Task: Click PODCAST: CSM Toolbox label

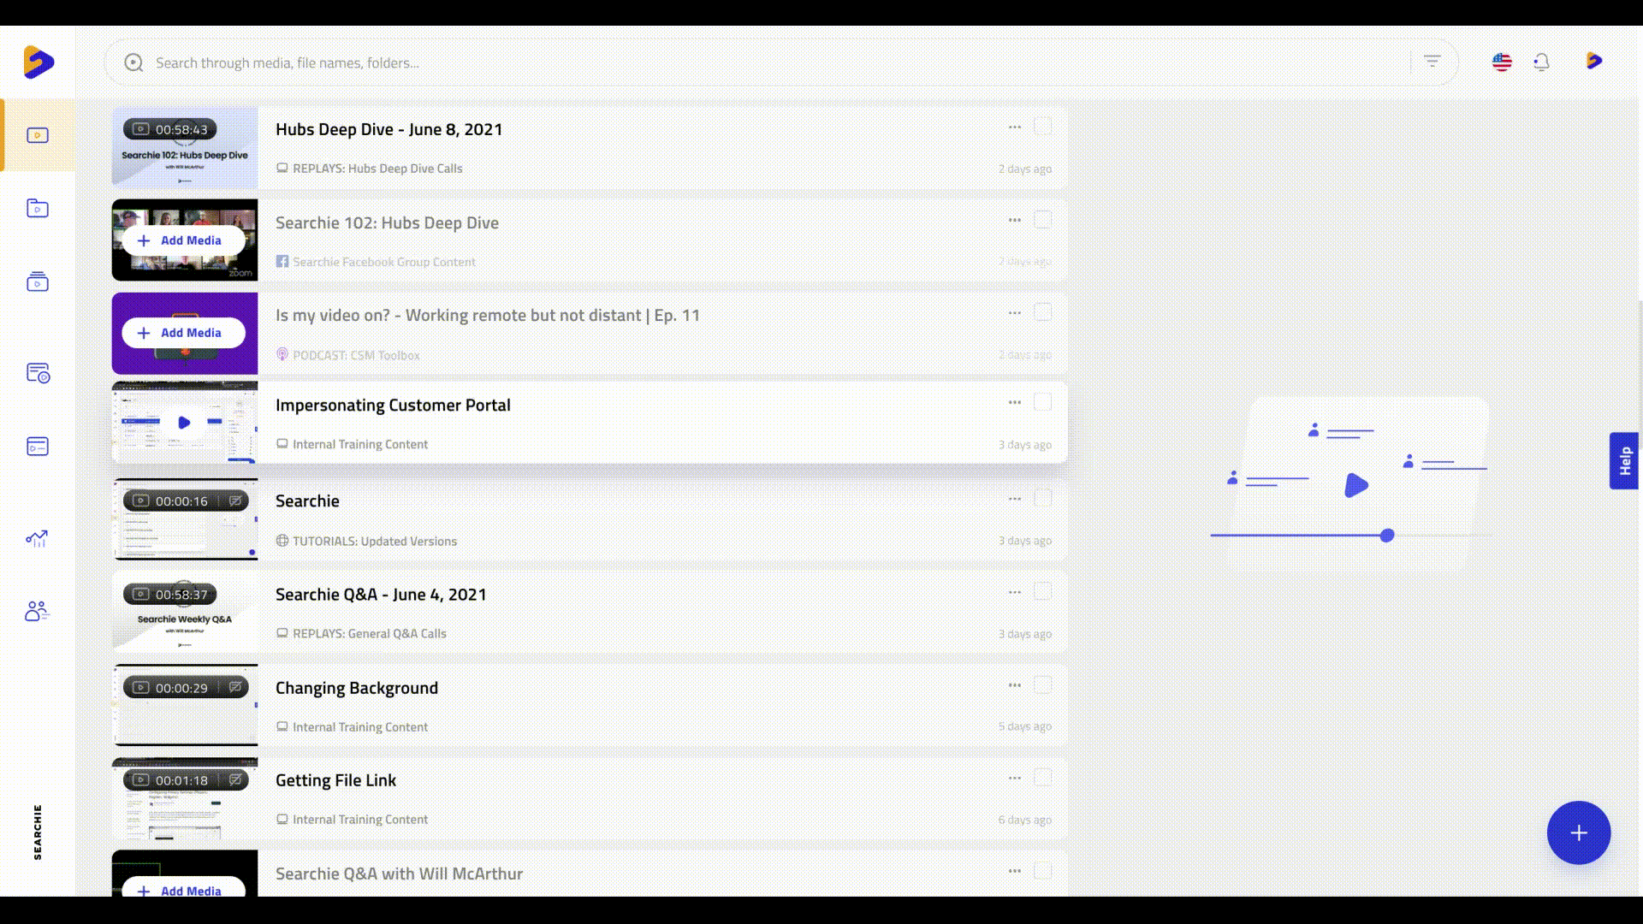Action: click(356, 355)
